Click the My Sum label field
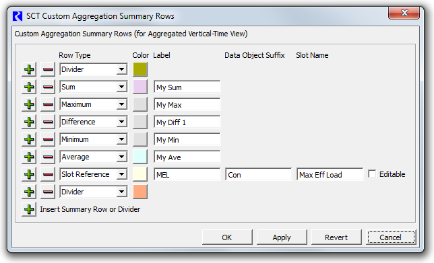 pyautogui.click(x=187, y=87)
